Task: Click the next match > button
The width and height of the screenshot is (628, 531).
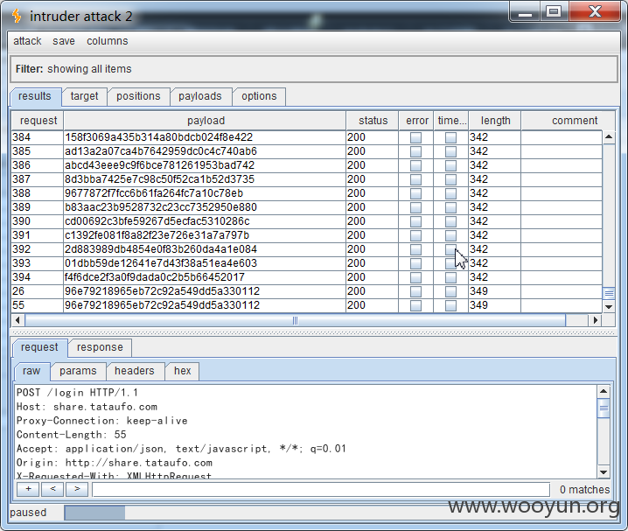Action: pos(77,489)
